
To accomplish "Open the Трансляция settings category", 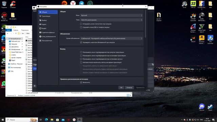I will [48, 16].
